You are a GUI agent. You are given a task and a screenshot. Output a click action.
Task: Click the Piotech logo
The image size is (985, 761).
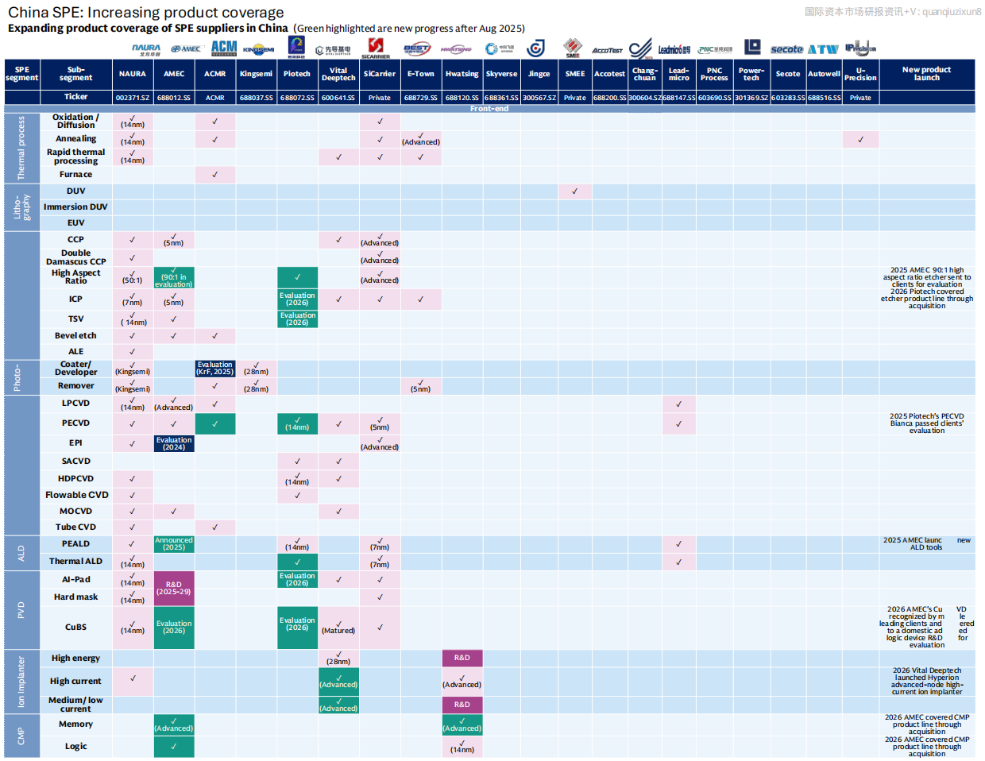pos(296,47)
